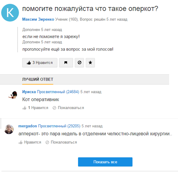
Task: Click the star favorite icon button
Action: pyautogui.click(x=90, y=63)
